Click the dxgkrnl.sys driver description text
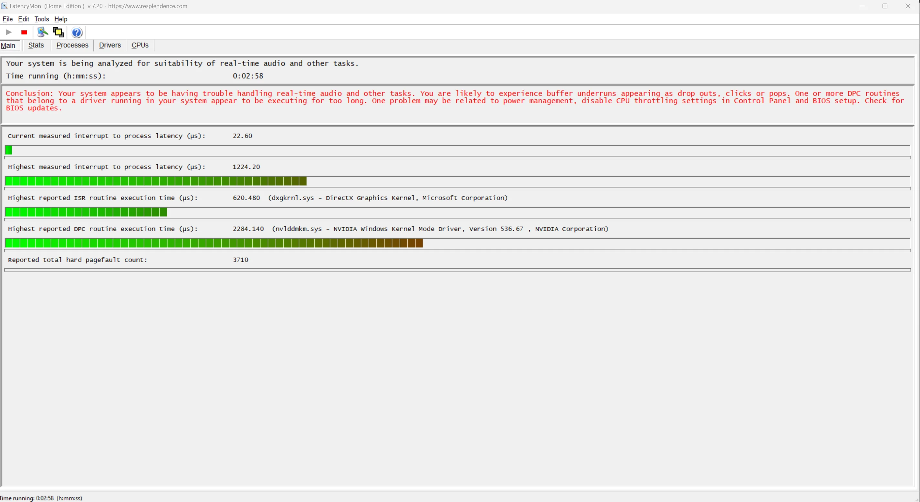The height and width of the screenshot is (502, 920). pyautogui.click(x=388, y=198)
